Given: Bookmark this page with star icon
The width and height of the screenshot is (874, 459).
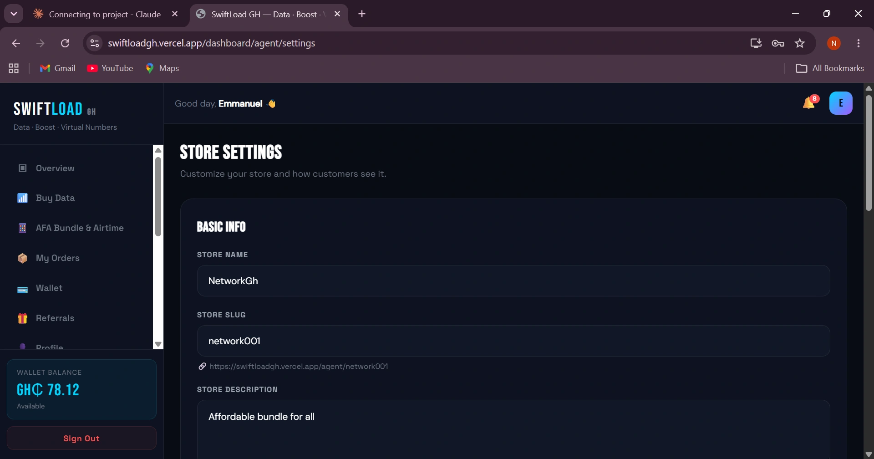Looking at the screenshot, I should coord(800,43).
